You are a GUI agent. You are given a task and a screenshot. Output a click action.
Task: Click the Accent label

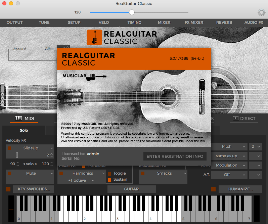pos(20,49)
